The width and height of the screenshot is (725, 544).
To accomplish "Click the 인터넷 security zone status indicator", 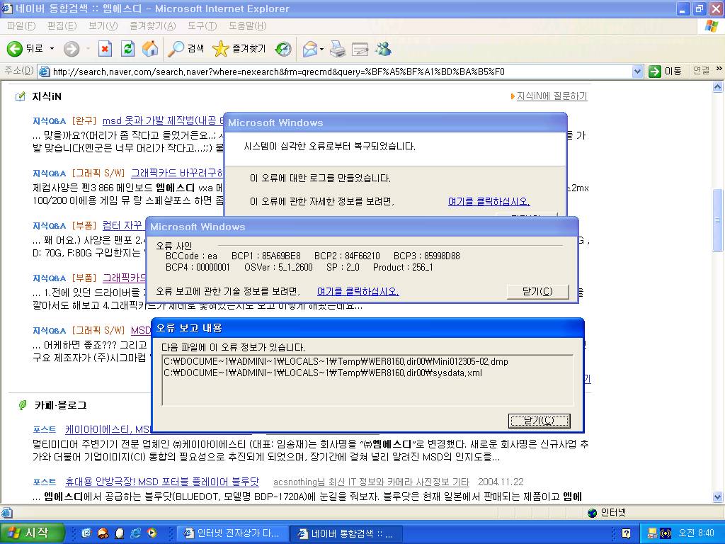I will click(x=607, y=513).
